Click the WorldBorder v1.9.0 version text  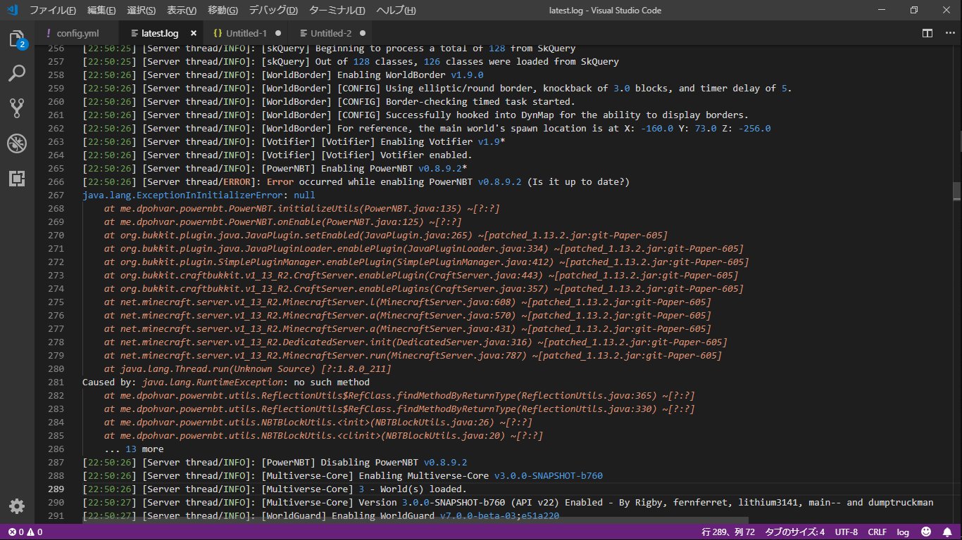(467, 75)
